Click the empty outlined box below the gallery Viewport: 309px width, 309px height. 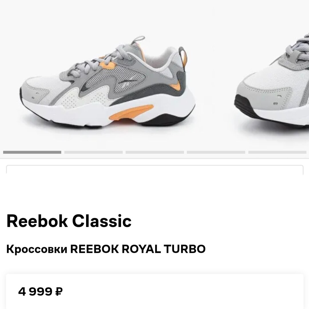(x=155, y=170)
